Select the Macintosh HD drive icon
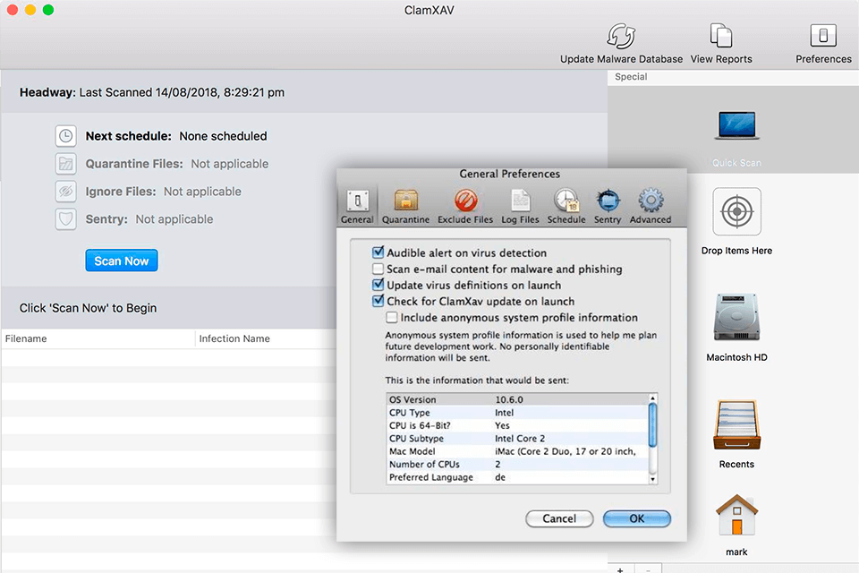 point(736,318)
